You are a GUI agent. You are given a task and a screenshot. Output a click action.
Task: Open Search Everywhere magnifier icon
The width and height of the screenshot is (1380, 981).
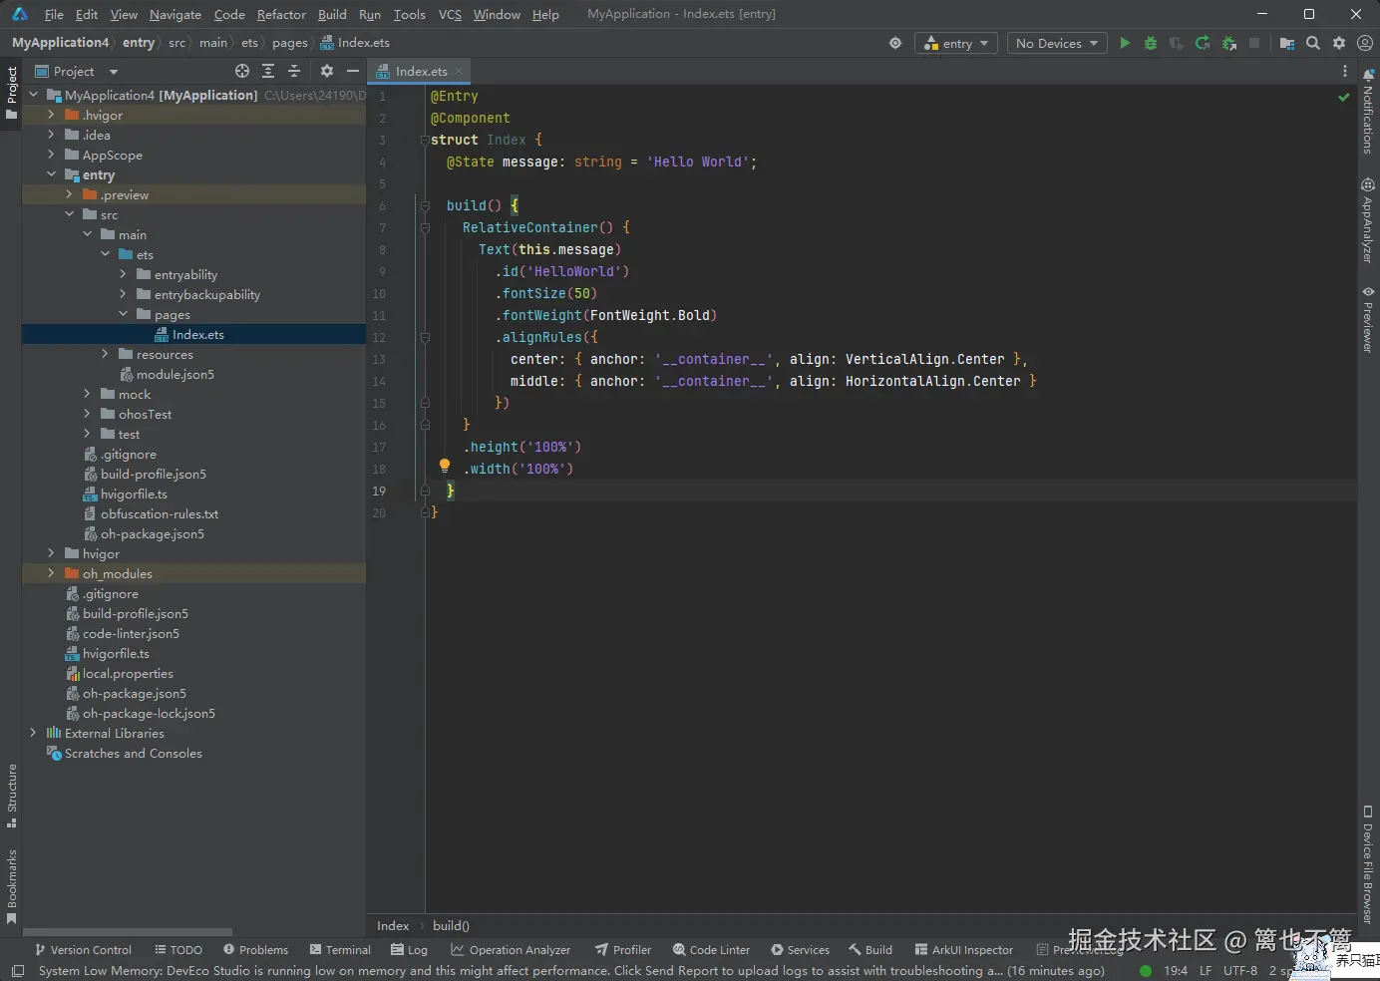[x=1313, y=43]
